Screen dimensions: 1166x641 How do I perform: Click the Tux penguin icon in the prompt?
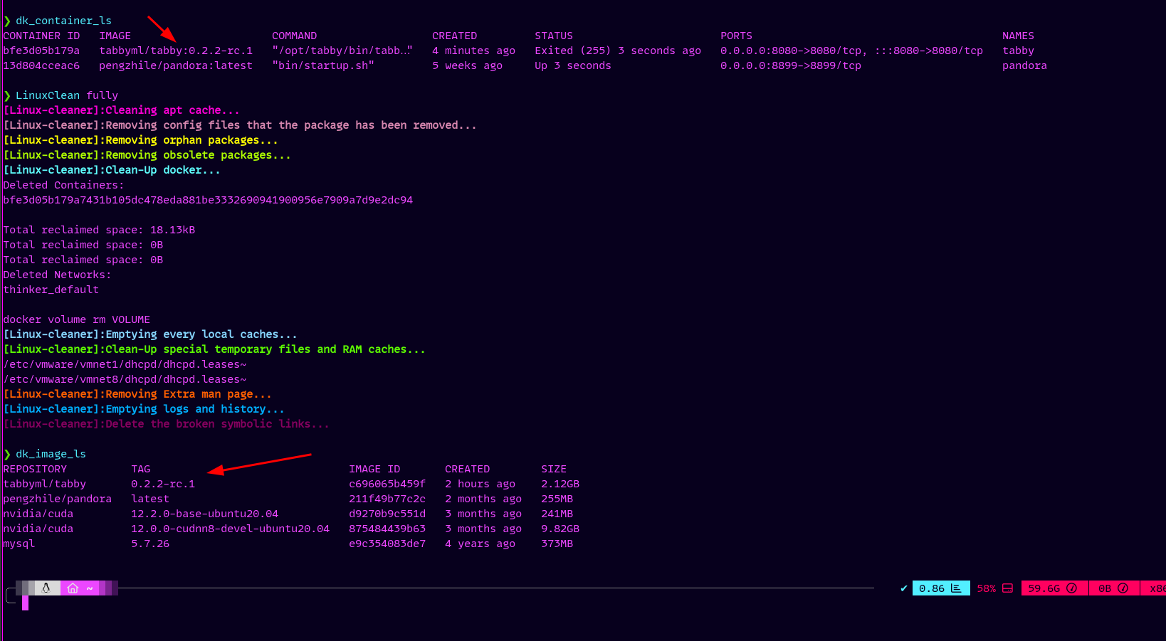pyautogui.click(x=46, y=588)
